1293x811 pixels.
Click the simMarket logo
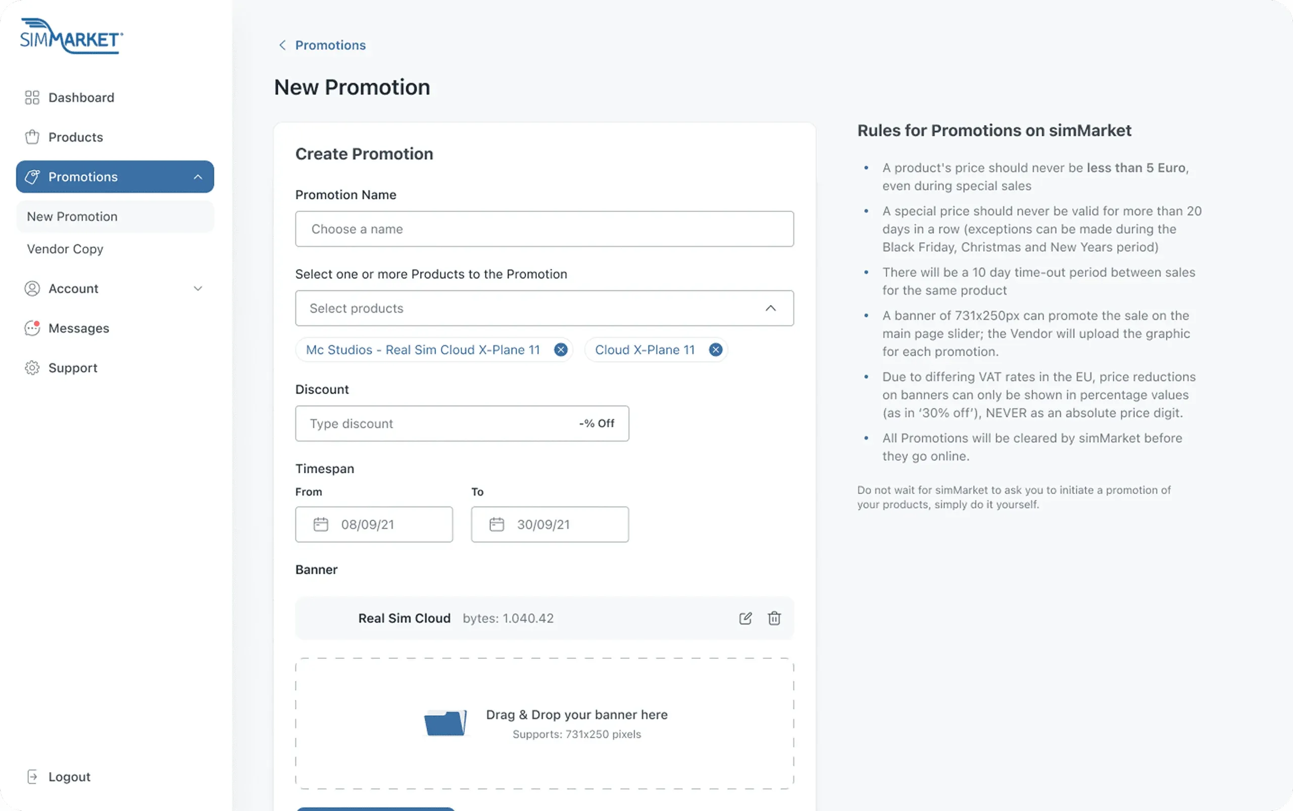pos(71,36)
